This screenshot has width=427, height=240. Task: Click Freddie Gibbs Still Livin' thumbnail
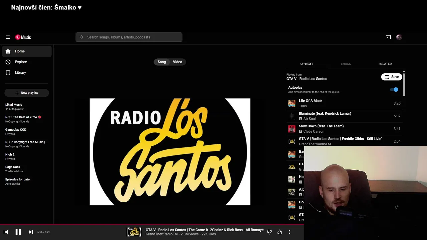pyautogui.click(x=292, y=141)
